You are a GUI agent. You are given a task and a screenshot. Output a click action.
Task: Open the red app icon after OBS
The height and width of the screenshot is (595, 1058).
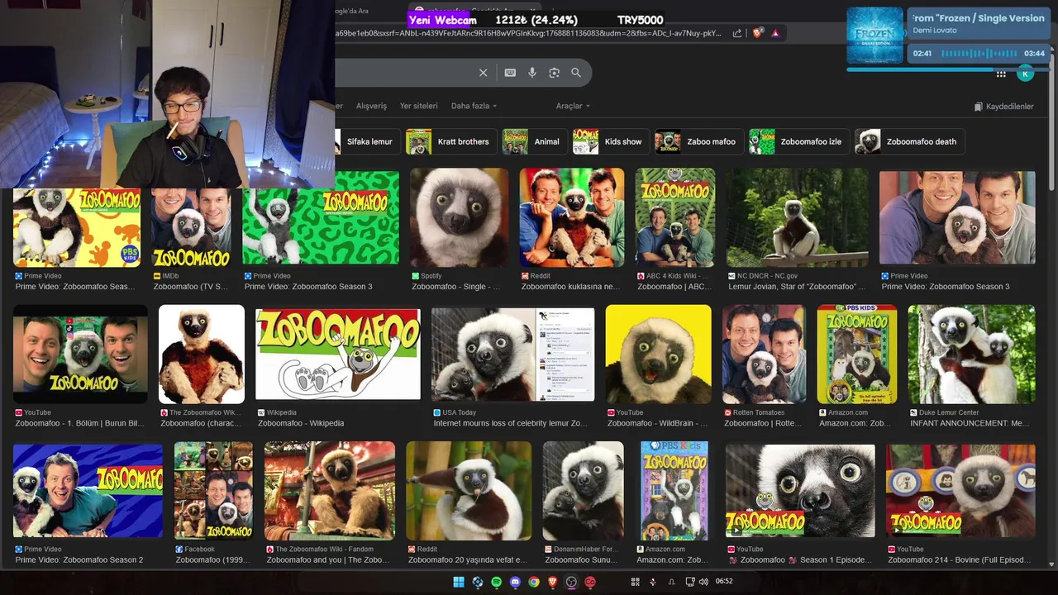pyautogui.click(x=590, y=582)
